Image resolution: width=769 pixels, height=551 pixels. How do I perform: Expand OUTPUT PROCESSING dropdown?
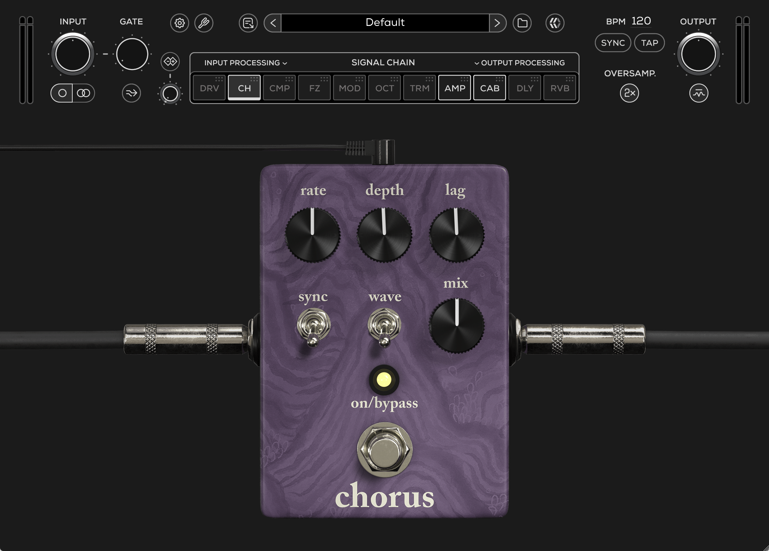519,63
